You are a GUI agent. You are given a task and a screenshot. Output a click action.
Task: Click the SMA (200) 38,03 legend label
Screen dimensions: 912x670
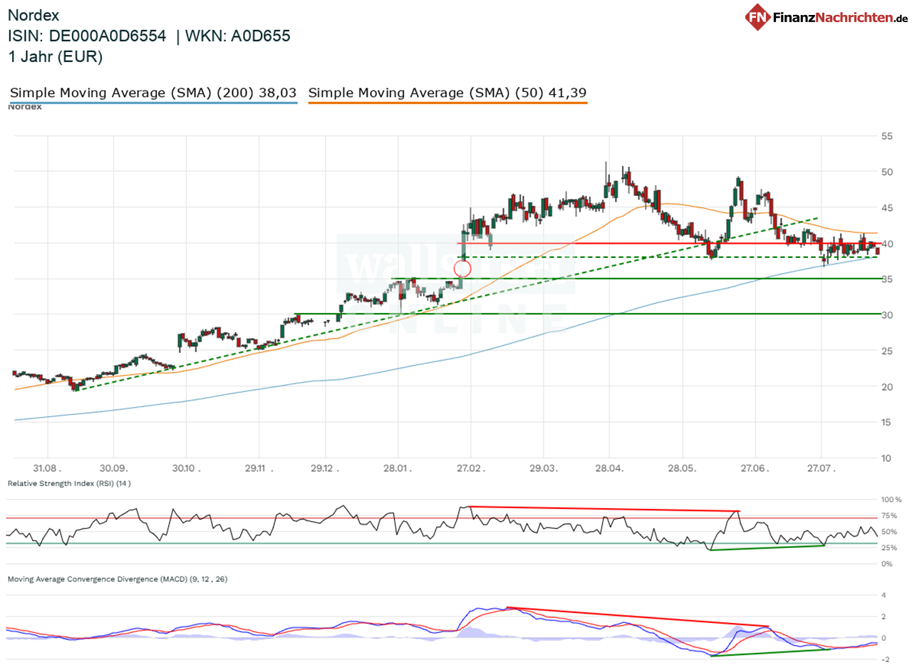[x=153, y=93]
